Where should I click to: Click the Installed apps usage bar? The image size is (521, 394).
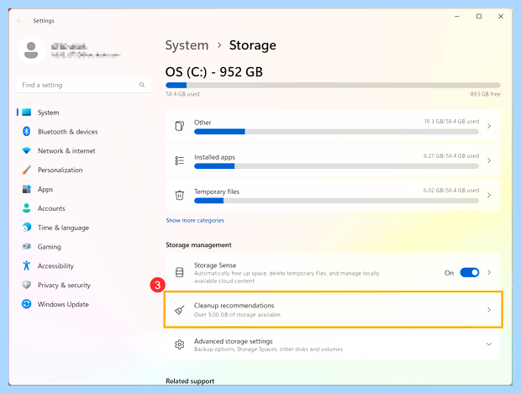(x=336, y=166)
